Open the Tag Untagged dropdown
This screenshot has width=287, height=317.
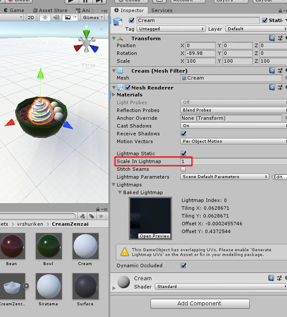171,29
